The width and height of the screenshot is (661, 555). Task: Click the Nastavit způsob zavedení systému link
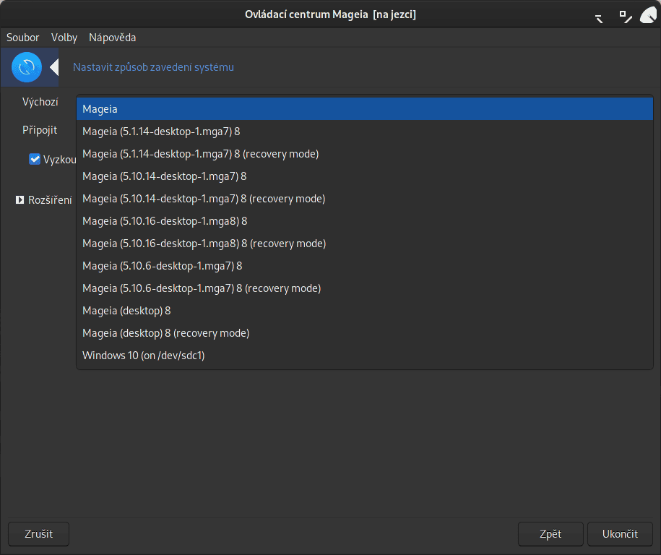click(x=152, y=67)
